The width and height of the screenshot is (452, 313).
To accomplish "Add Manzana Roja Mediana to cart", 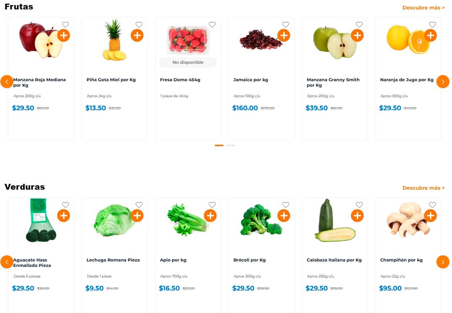I will coord(63,36).
